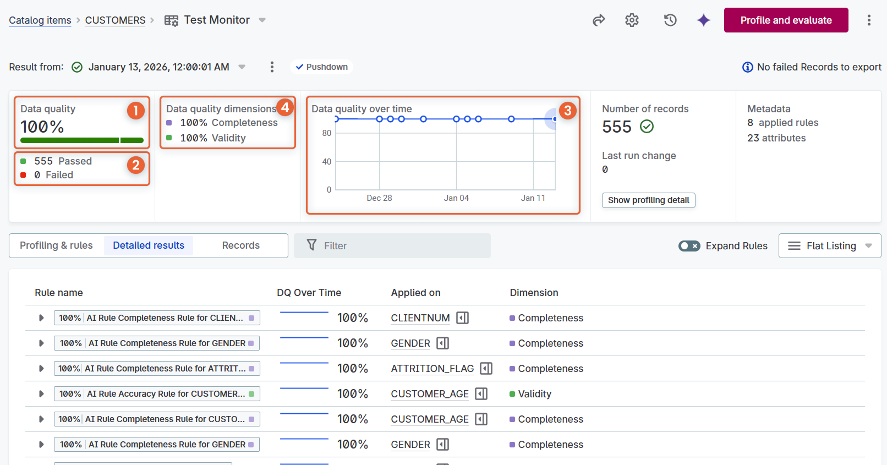Open Test Monitor dropdown arrow
This screenshot has width=887, height=465.
pos(262,20)
